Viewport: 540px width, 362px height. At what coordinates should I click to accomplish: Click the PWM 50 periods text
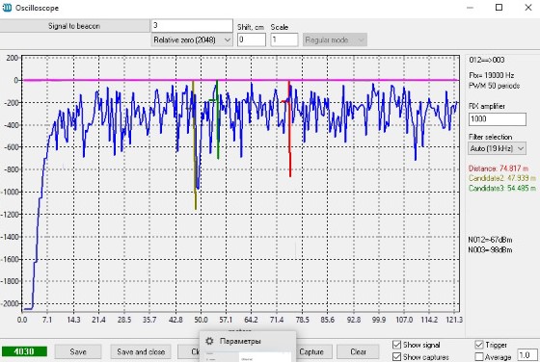(x=494, y=86)
